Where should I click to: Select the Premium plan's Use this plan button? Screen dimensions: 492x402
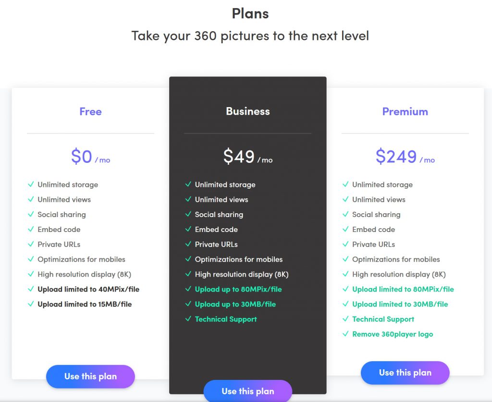point(405,373)
